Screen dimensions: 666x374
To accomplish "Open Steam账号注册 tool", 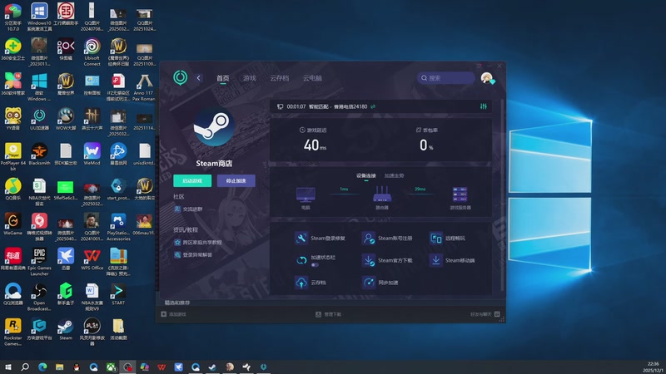I will pos(387,239).
